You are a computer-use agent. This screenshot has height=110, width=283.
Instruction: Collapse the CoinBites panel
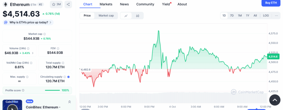point(69,102)
